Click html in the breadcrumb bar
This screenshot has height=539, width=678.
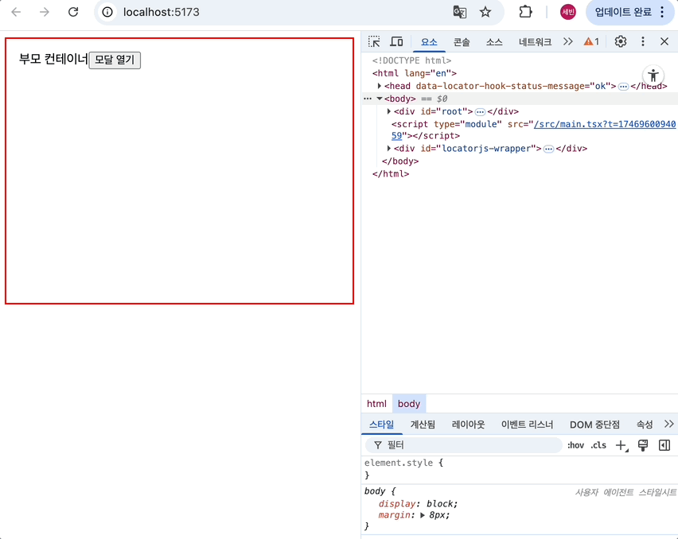pos(376,403)
